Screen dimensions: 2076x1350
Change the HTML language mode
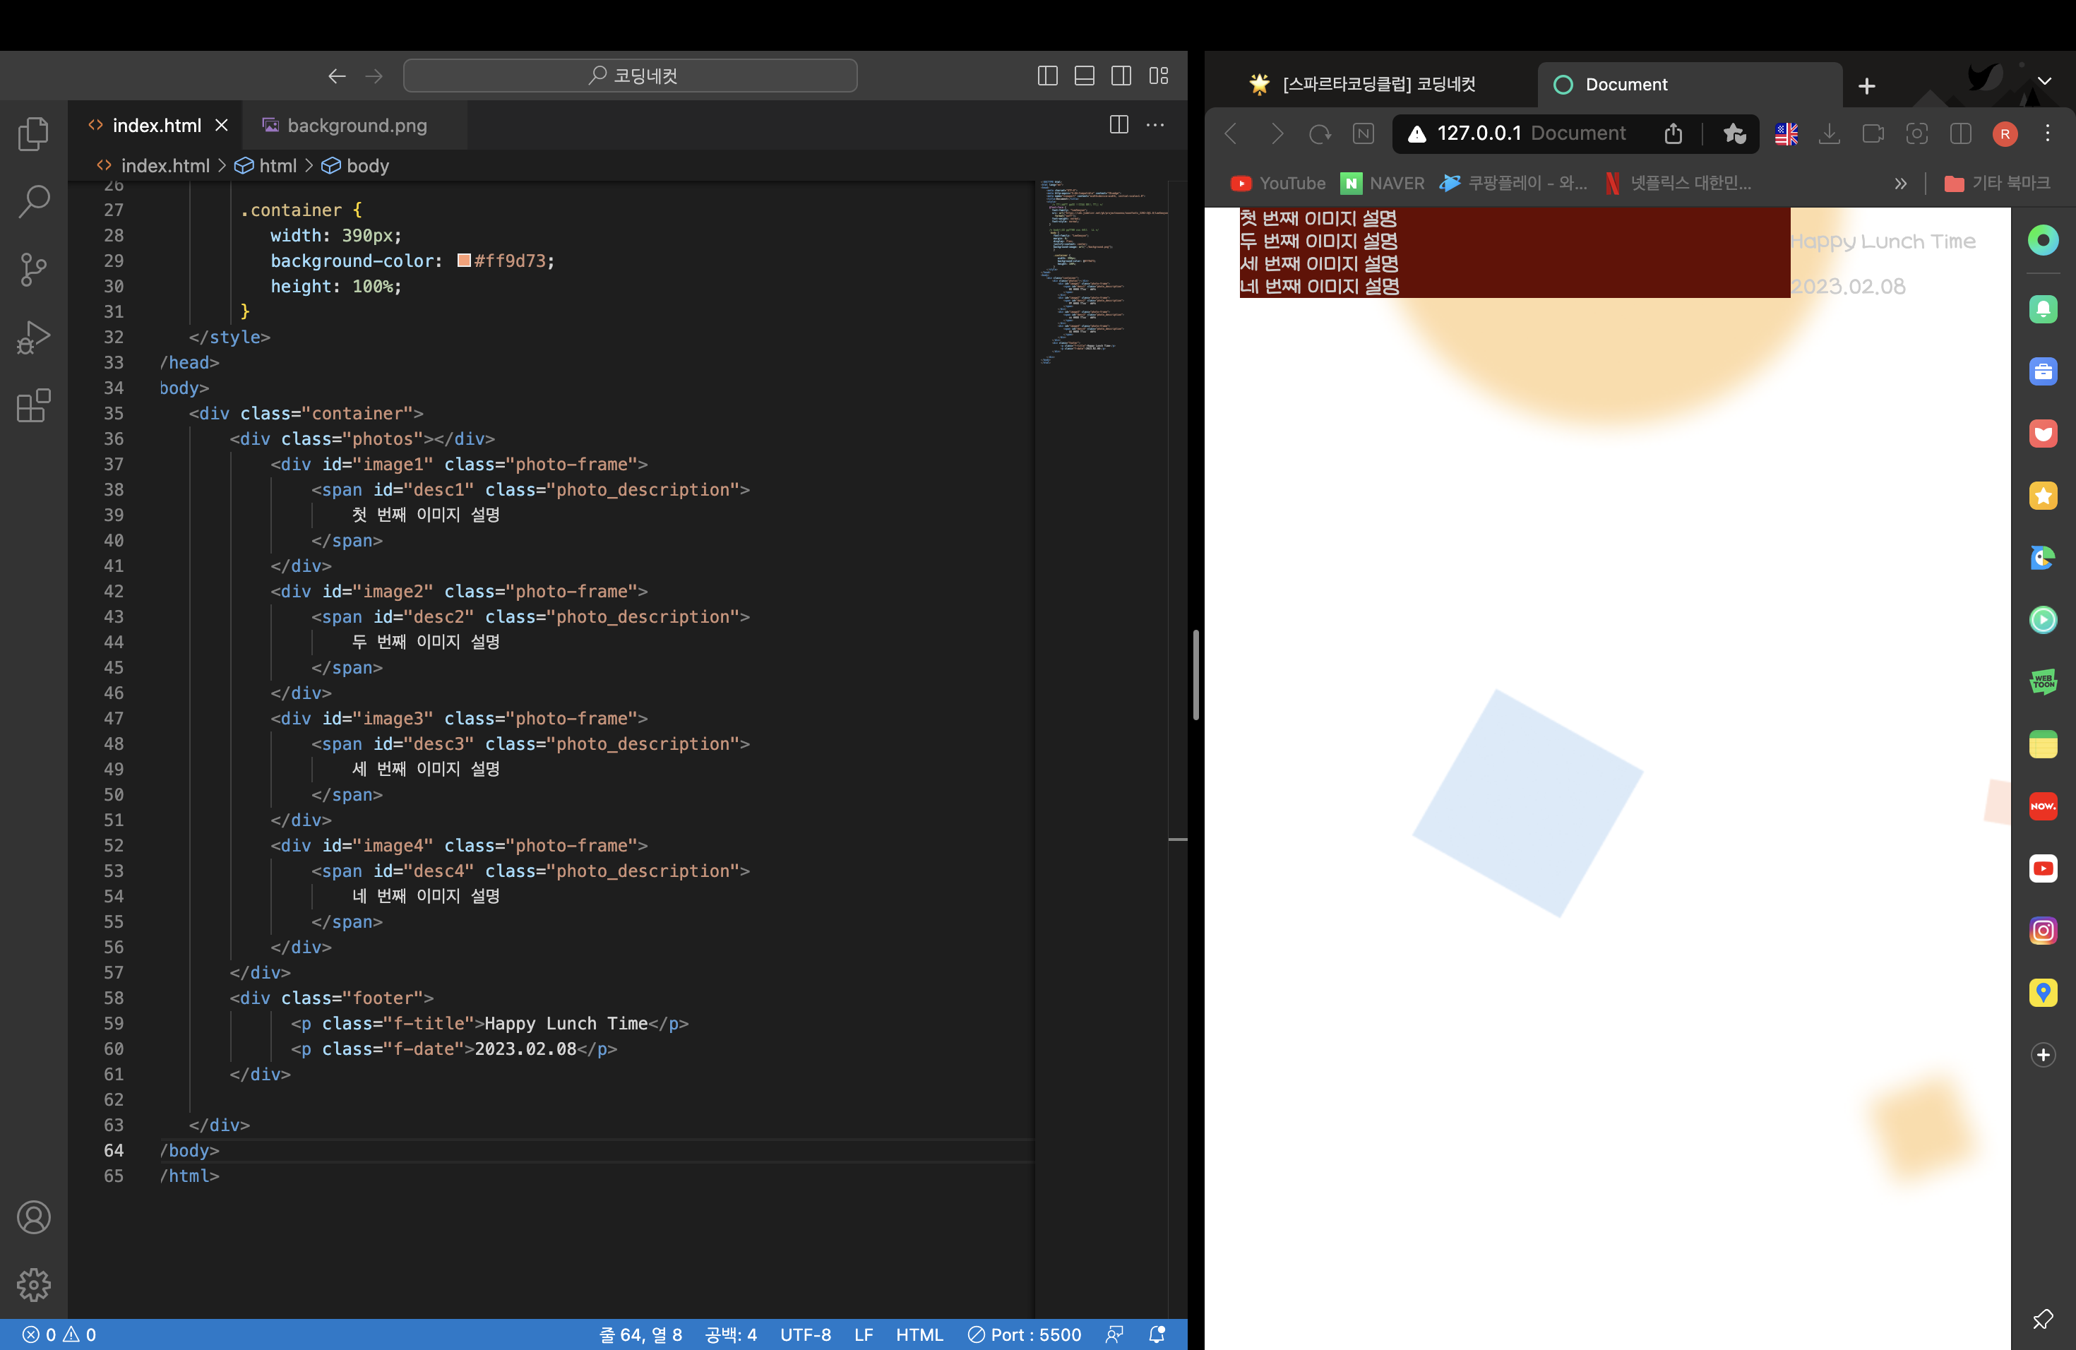coord(919,1334)
